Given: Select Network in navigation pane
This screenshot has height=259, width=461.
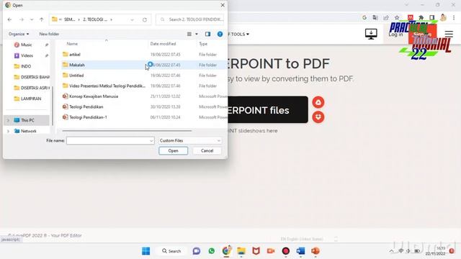Looking at the screenshot, I should coord(29,131).
